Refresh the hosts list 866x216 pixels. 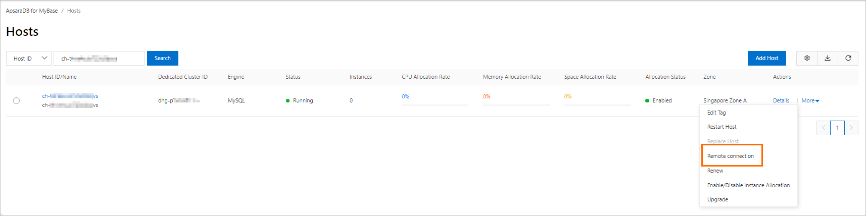pyautogui.click(x=848, y=58)
